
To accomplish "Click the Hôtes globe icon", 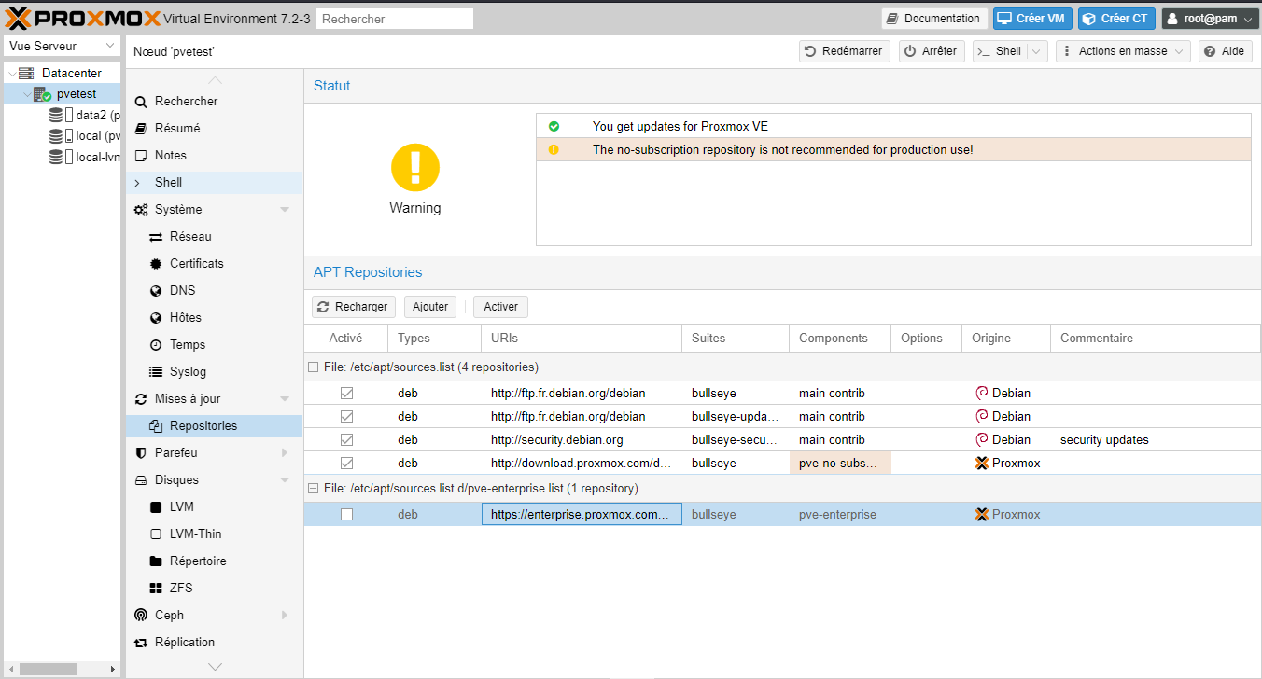I will [x=156, y=318].
